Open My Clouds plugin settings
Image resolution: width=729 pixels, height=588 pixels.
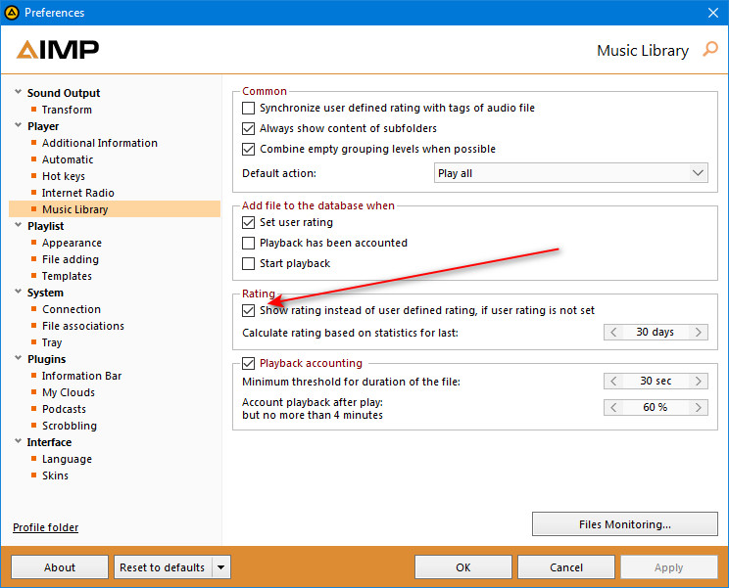coord(68,392)
